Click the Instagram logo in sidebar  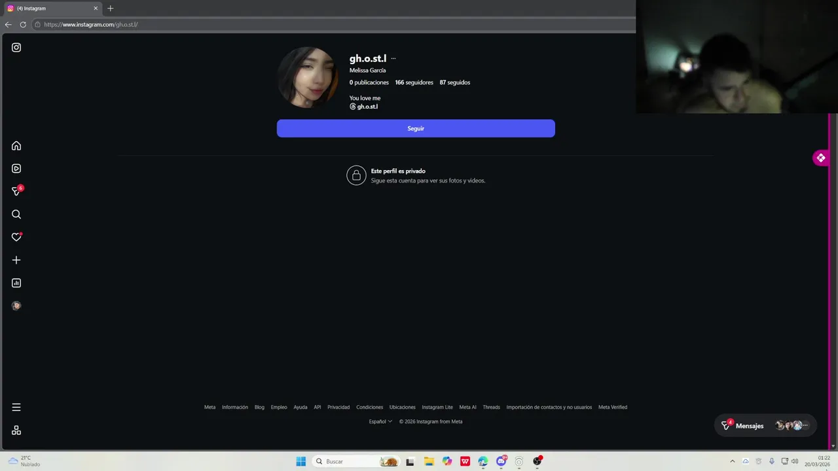point(16,47)
